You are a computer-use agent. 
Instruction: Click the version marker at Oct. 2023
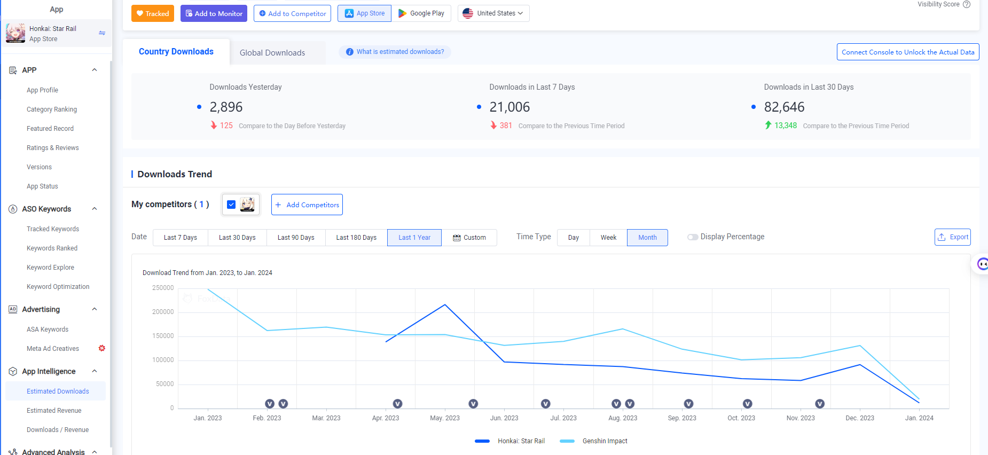(748, 404)
